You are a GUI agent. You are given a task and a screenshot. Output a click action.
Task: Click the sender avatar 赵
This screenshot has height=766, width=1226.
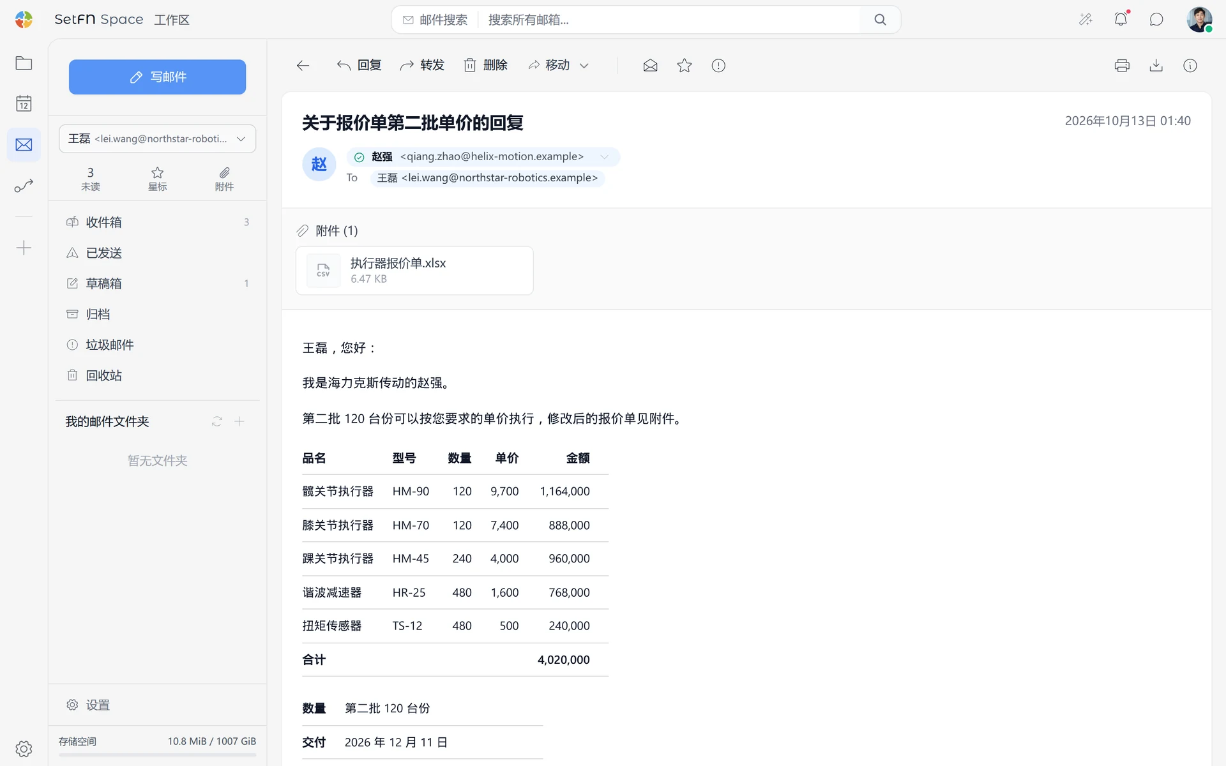click(x=319, y=165)
